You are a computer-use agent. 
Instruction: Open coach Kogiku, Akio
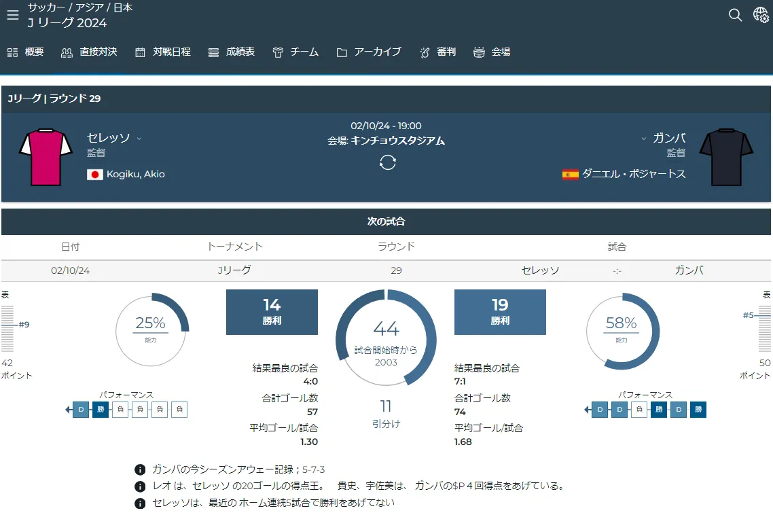point(136,174)
